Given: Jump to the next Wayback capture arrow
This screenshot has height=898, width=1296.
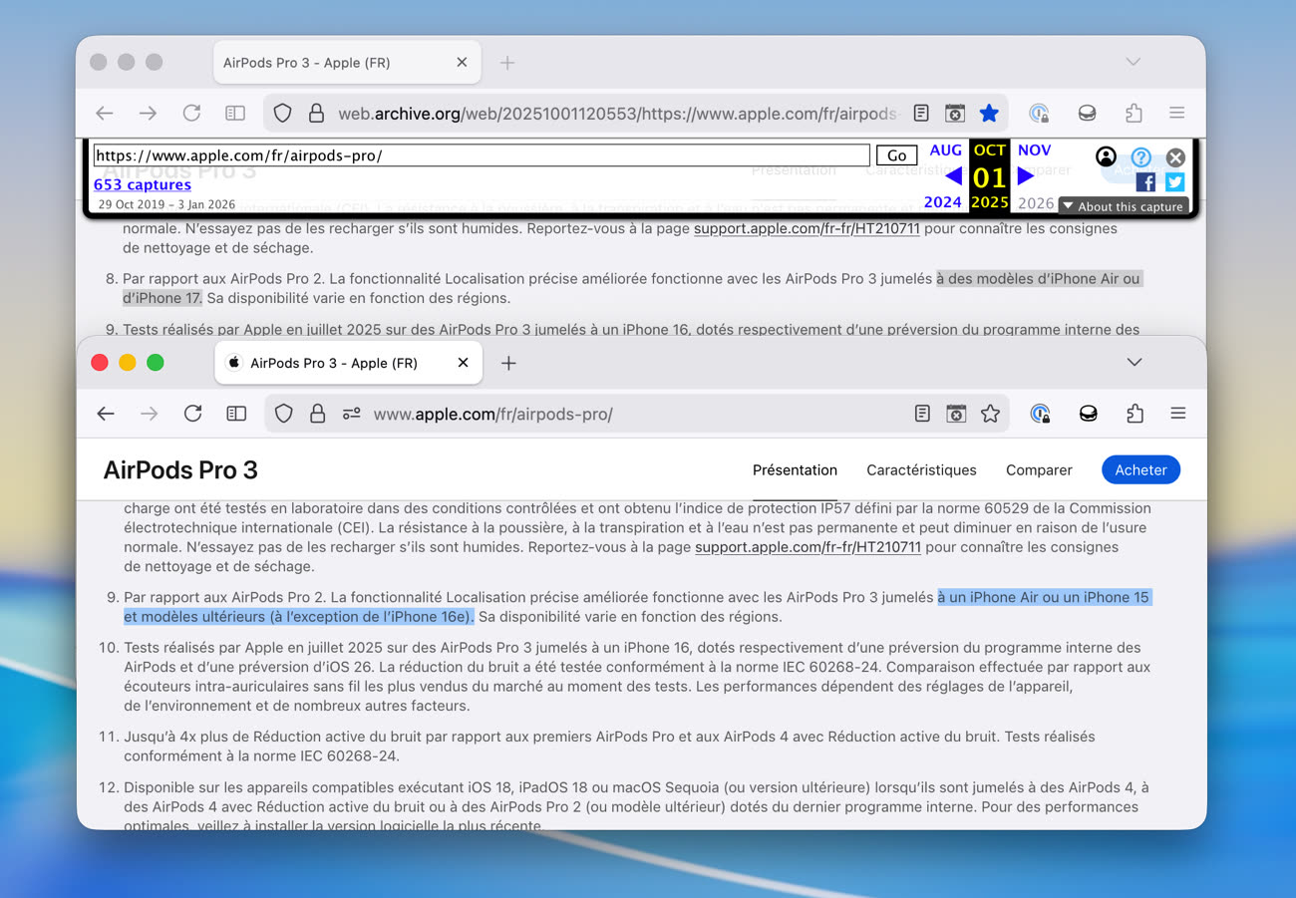Looking at the screenshot, I should pos(1025,176).
